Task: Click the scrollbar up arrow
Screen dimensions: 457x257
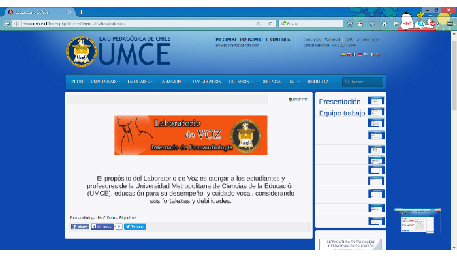Action: pos(454,34)
